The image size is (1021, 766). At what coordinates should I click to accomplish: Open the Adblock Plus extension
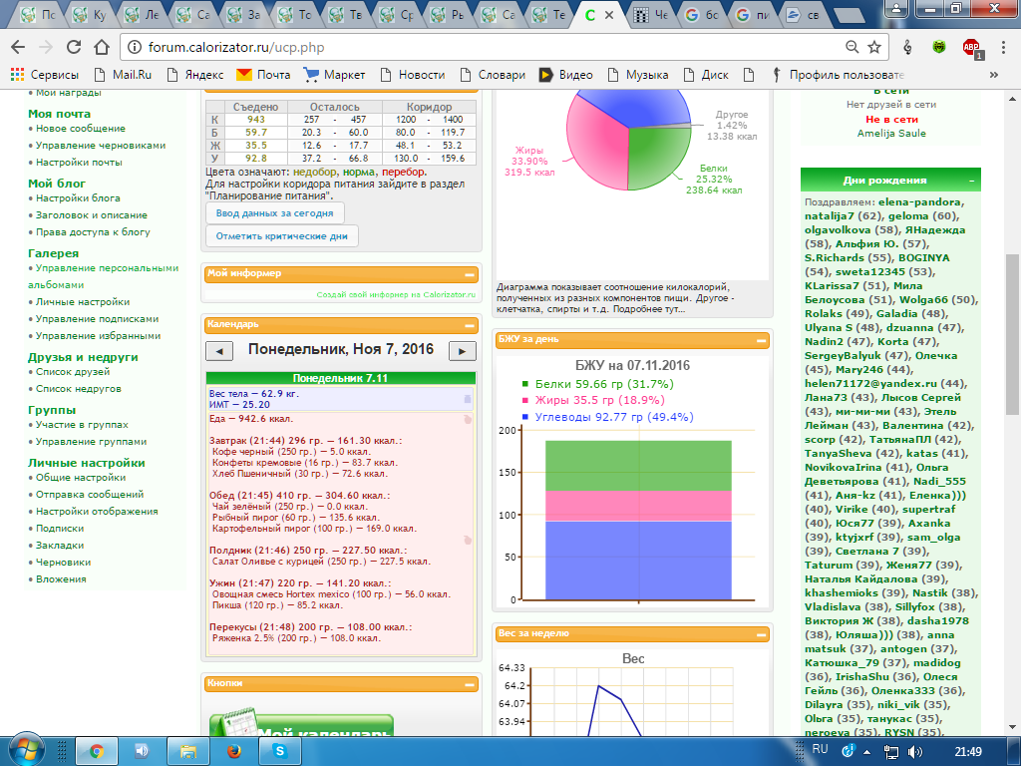pos(971,48)
